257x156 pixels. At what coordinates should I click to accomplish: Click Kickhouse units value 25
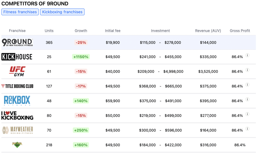pyautogui.click(x=49, y=57)
